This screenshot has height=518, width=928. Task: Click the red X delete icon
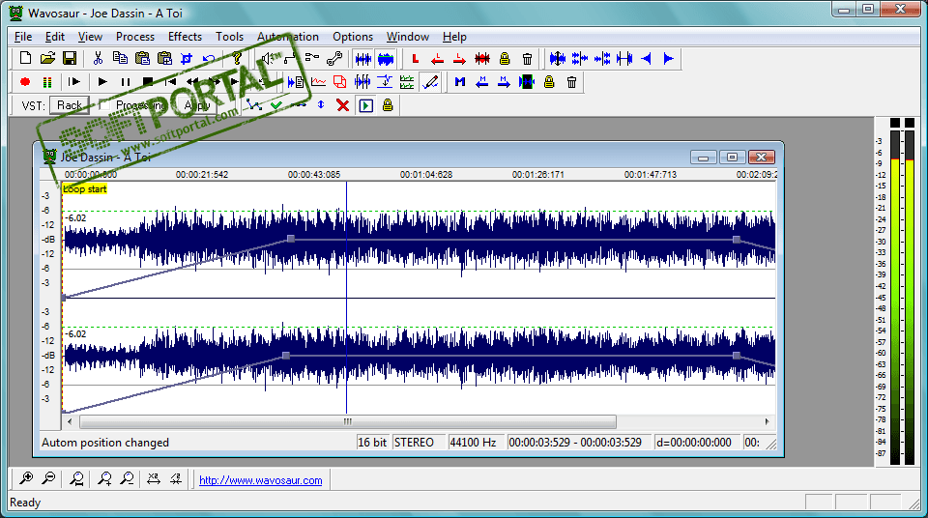[342, 105]
